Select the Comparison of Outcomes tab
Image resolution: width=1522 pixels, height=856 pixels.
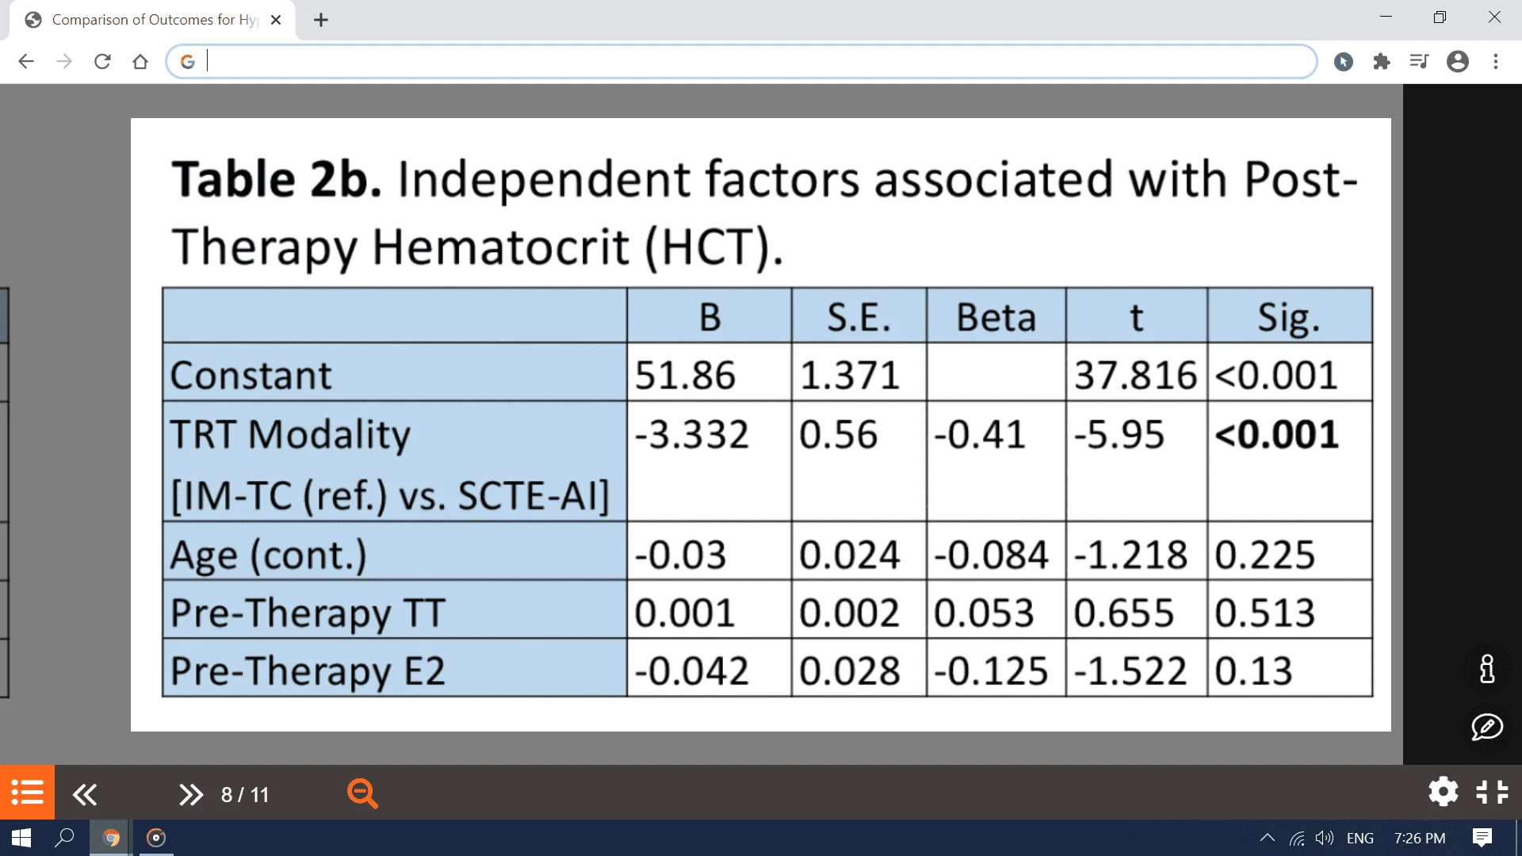coord(152,20)
